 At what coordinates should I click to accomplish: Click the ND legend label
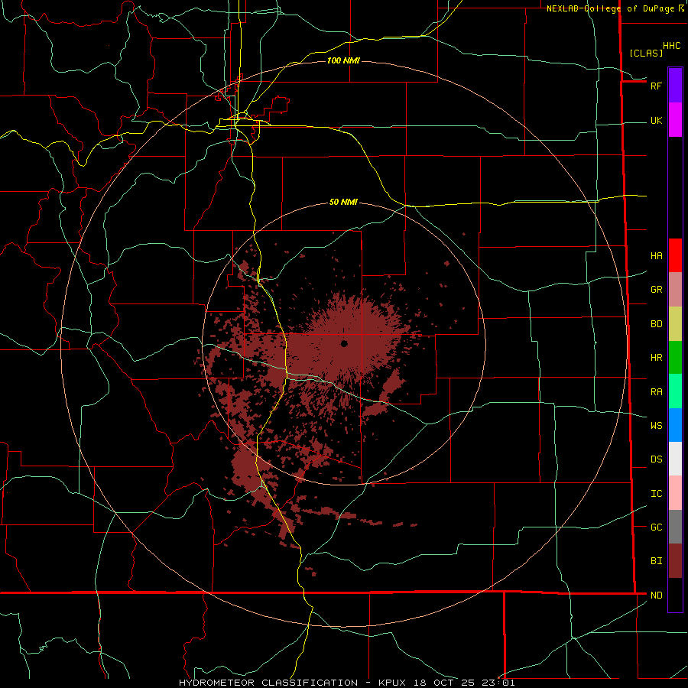(656, 596)
